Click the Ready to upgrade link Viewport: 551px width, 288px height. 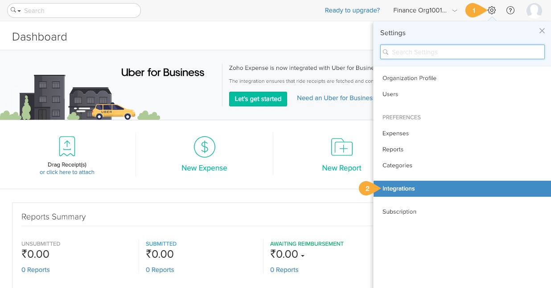point(352,10)
